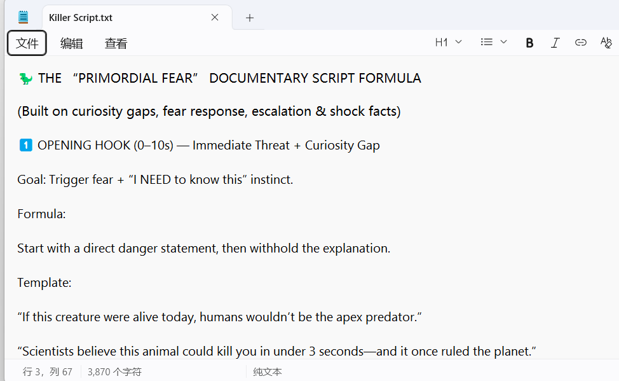
Task: Click the clear formatting icon
Action: 606,43
